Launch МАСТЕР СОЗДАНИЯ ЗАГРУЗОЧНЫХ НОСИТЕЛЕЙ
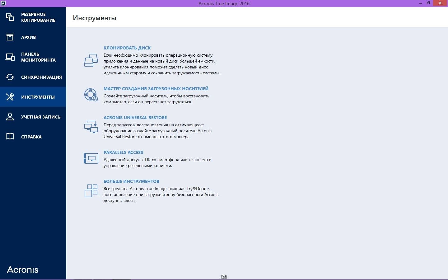The width and height of the screenshot is (448, 280). 156,89
